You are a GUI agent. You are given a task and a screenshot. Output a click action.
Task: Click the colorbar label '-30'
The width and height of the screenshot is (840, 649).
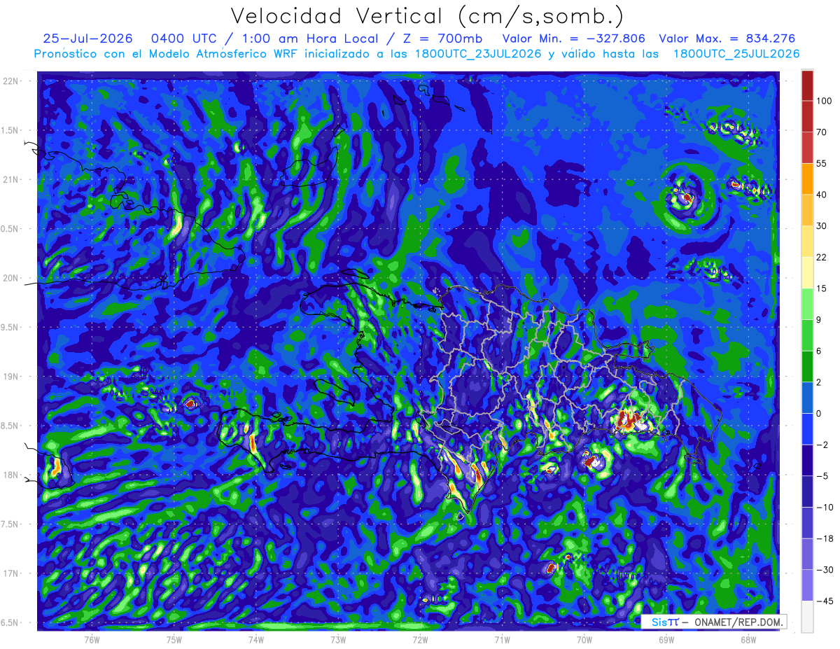[x=824, y=570]
